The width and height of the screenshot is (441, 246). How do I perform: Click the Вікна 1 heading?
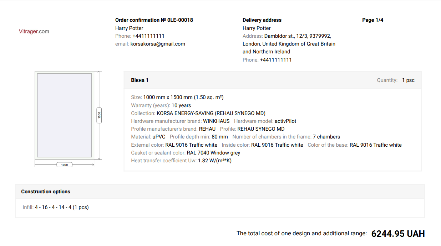pyautogui.click(x=140, y=80)
